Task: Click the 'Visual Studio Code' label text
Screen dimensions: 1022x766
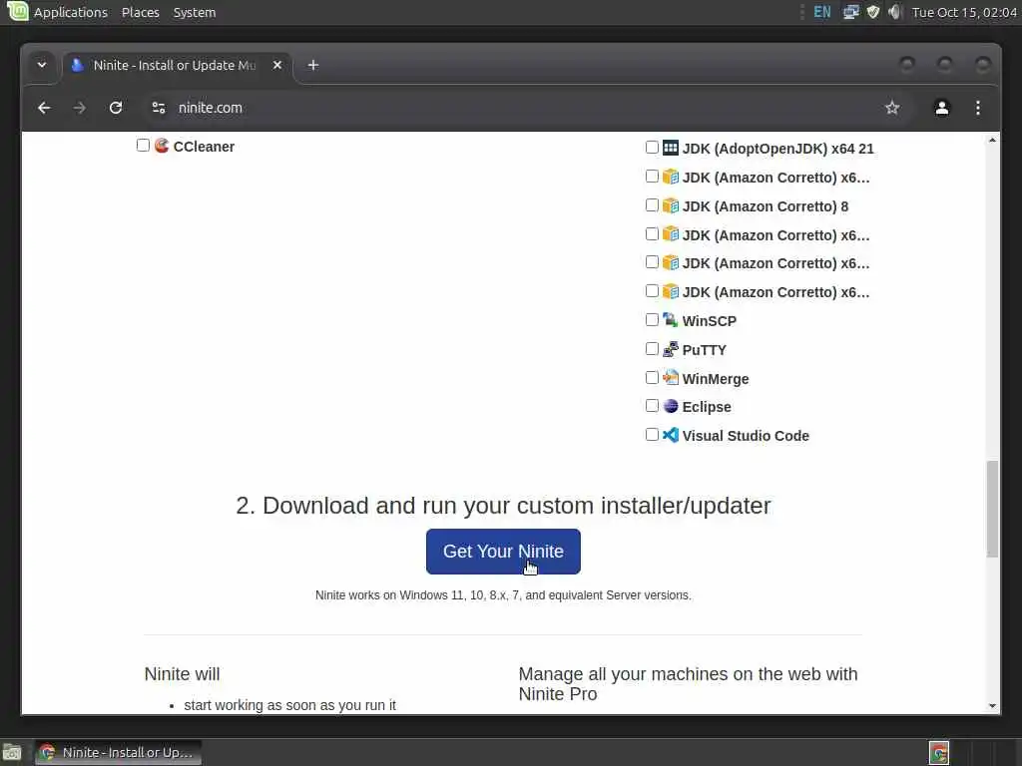Action: point(746,436)
